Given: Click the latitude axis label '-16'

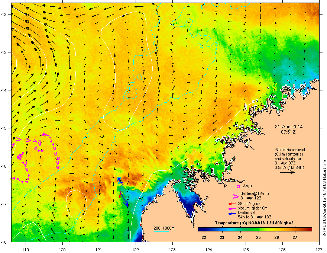Looking at the screenshot, I should pos(4,166).
